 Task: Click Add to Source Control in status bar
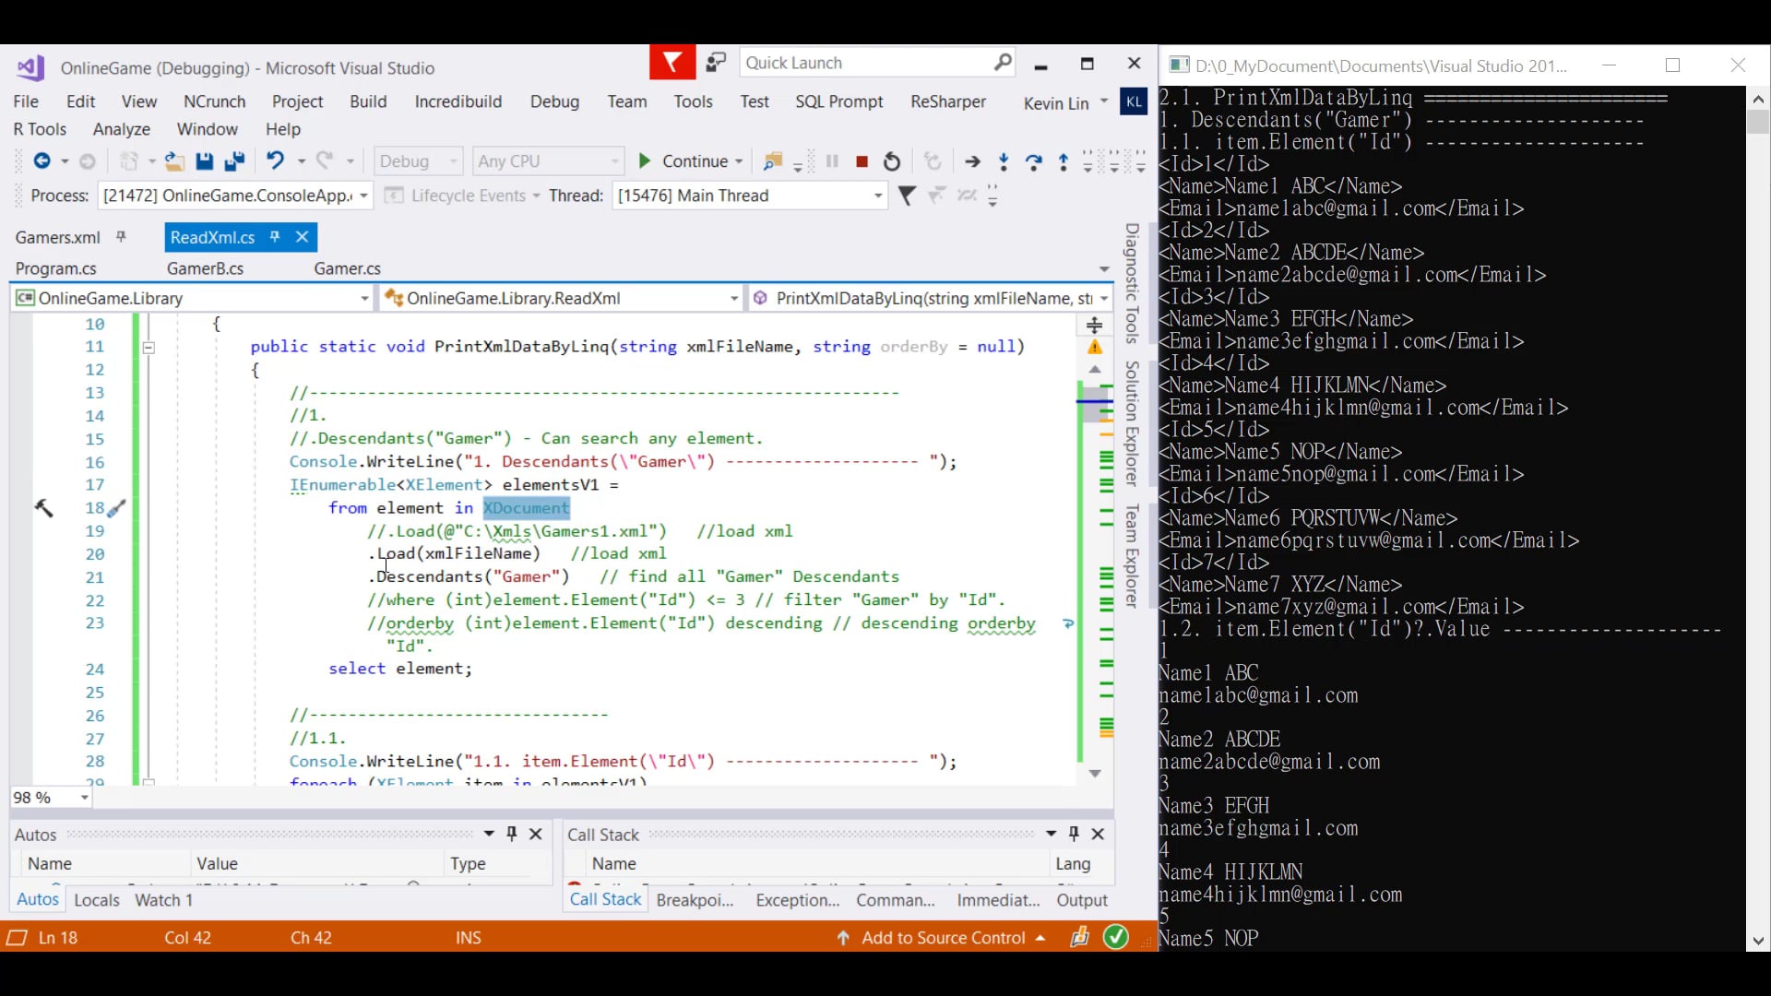tap(943, 938)
